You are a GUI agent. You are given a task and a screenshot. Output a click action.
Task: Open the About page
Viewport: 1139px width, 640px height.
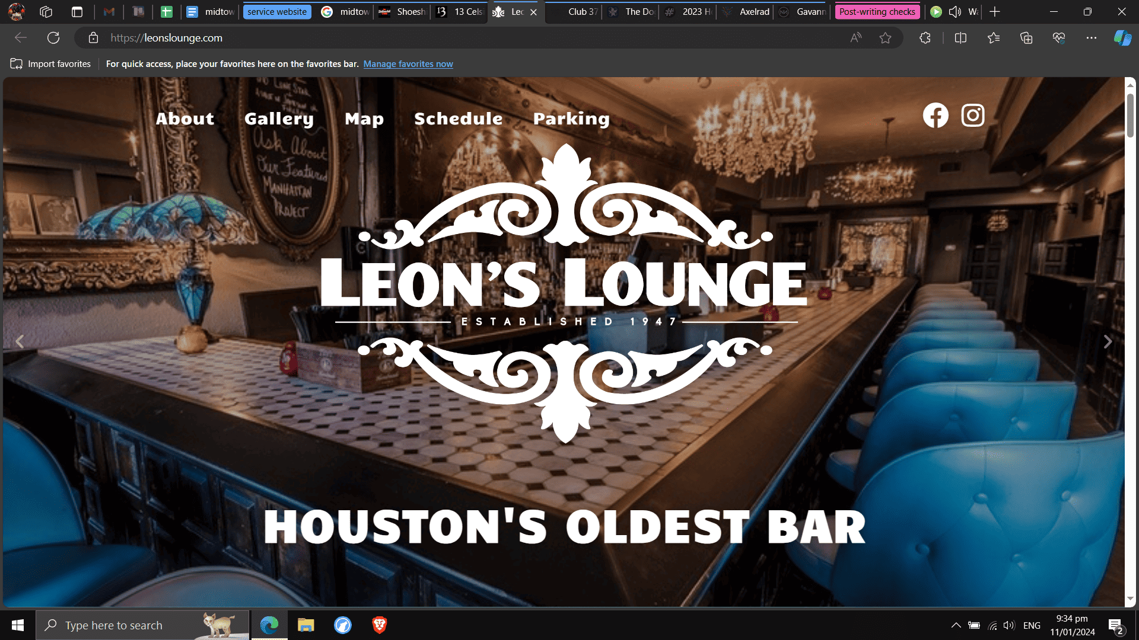click(185, 119)
